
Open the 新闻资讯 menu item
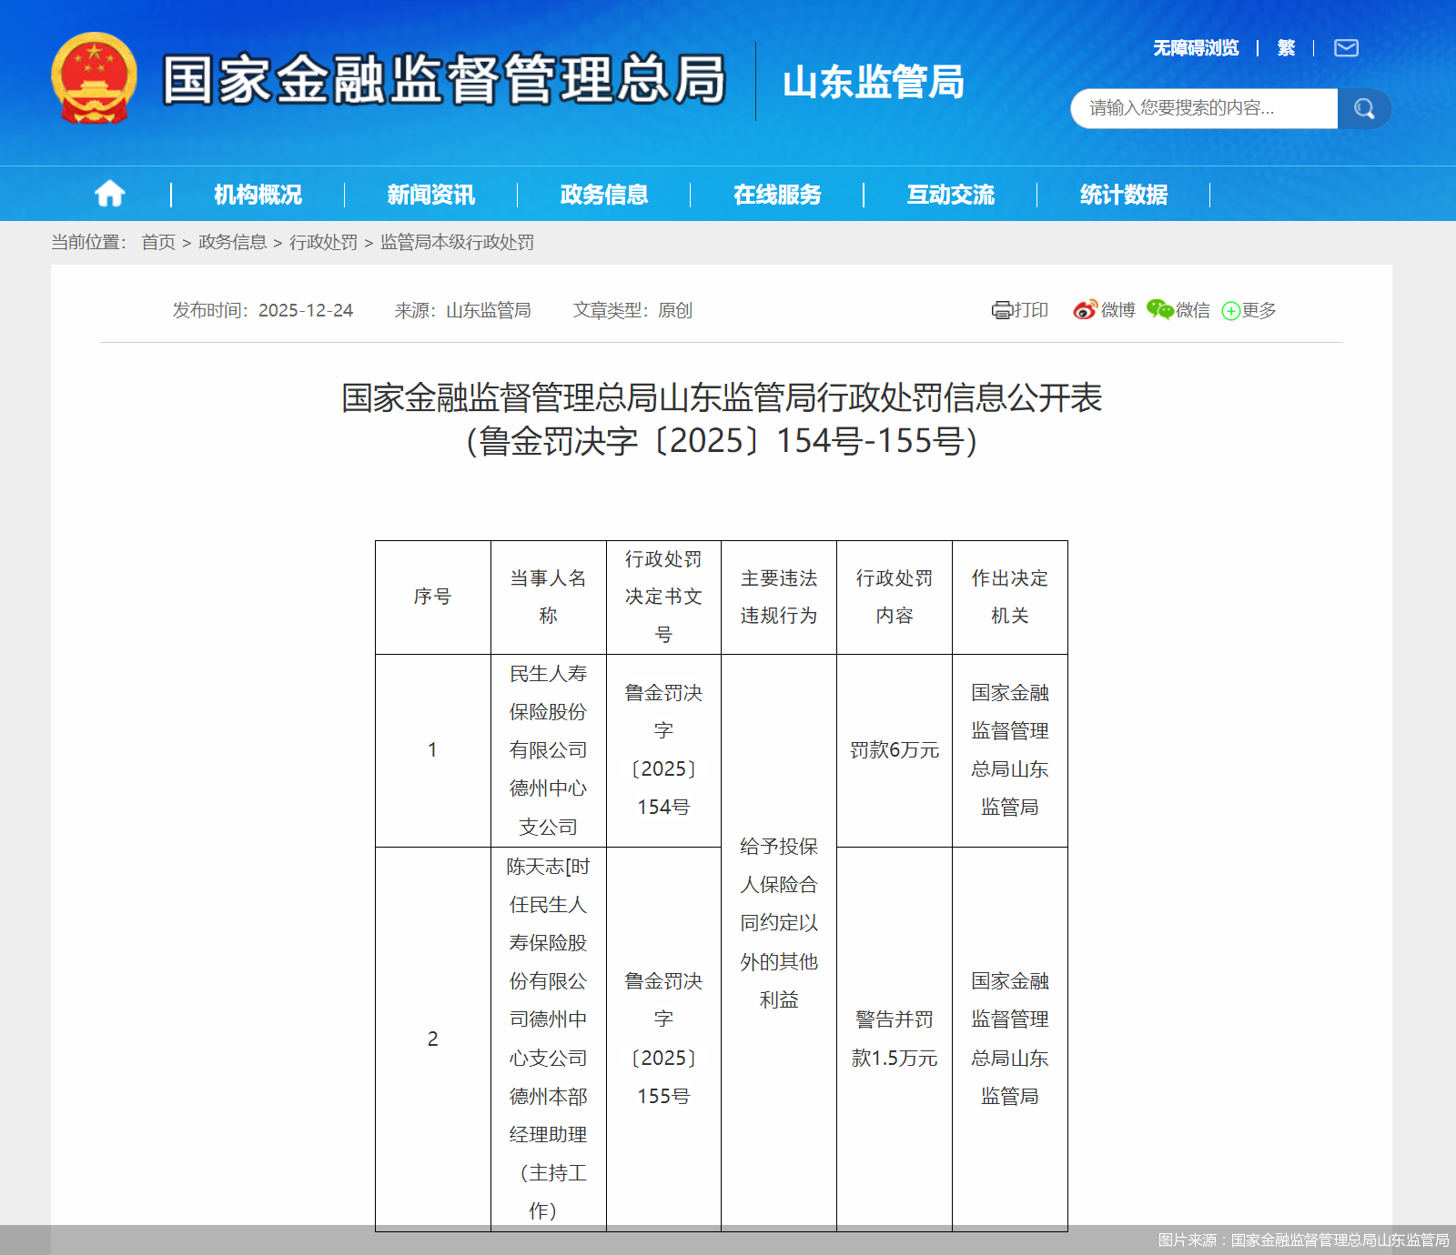(429, 194)
